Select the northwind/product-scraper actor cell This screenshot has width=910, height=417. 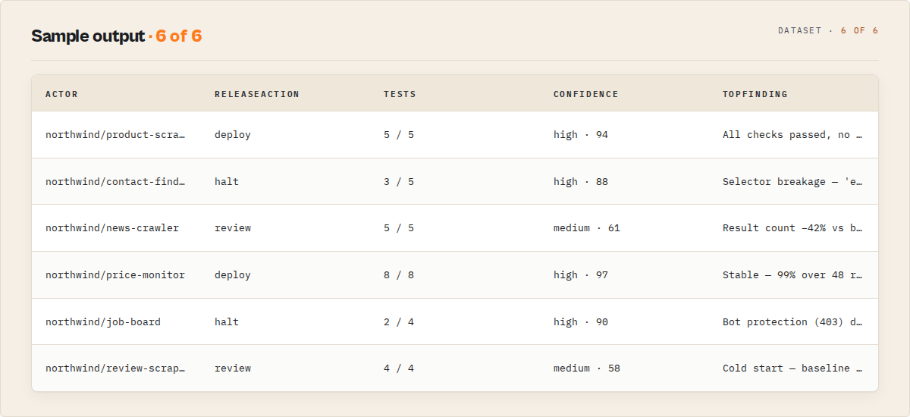(x=115, y=135)
